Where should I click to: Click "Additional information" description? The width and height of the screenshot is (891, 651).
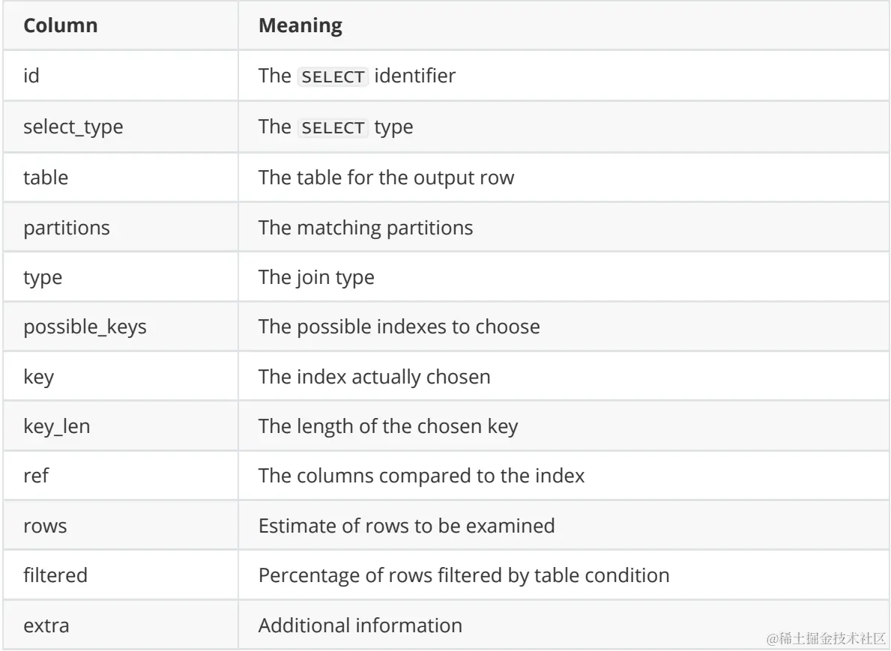(x=360, y=625)
